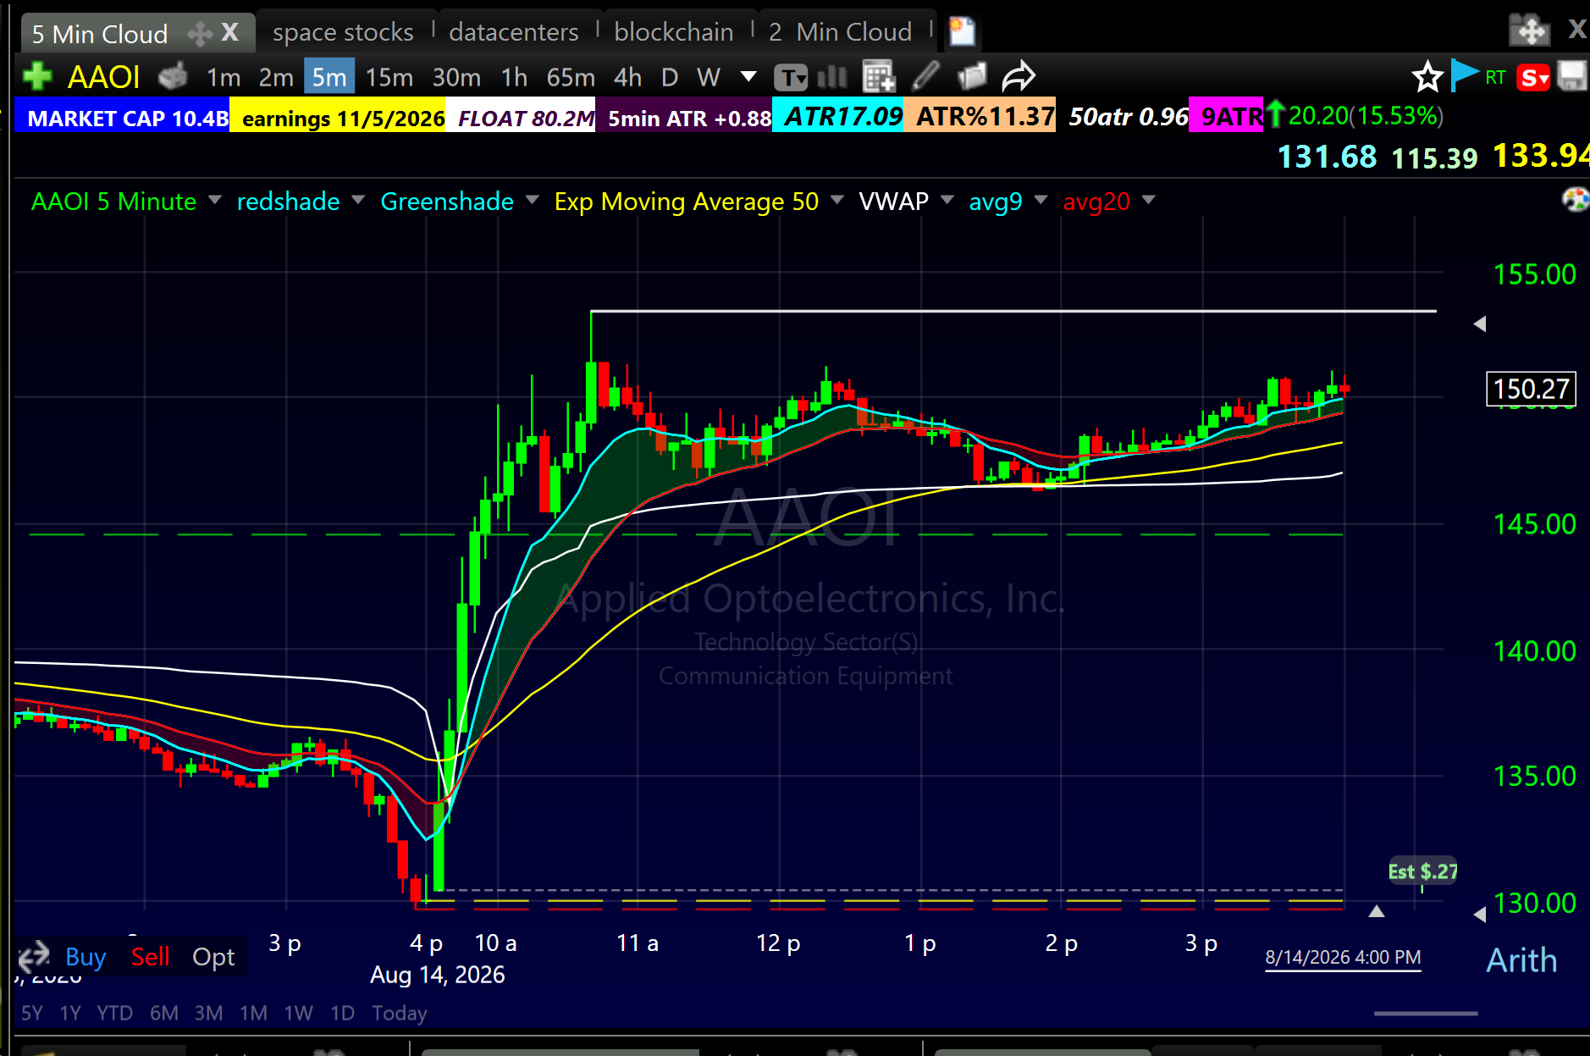Click the detach window icon at top right
The image size is (1590, 1056).
point(1529,30)
